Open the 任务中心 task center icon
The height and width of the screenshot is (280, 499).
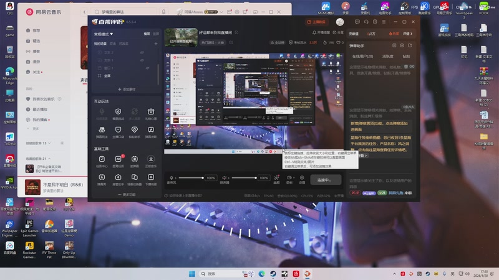(102, 161)
